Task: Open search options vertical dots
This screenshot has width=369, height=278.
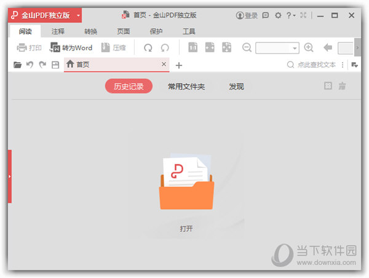Action: coord(343,65)
